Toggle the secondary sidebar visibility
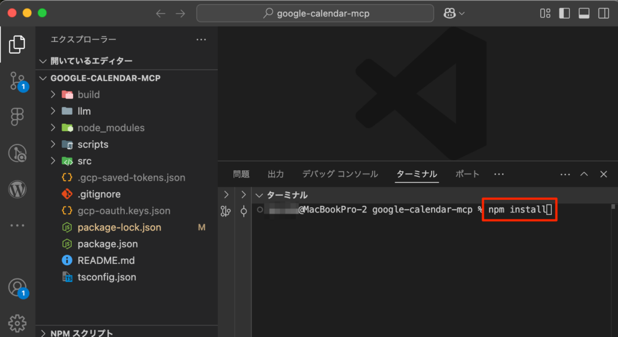This screenshot has height=337, width=618. coord(603,13)
